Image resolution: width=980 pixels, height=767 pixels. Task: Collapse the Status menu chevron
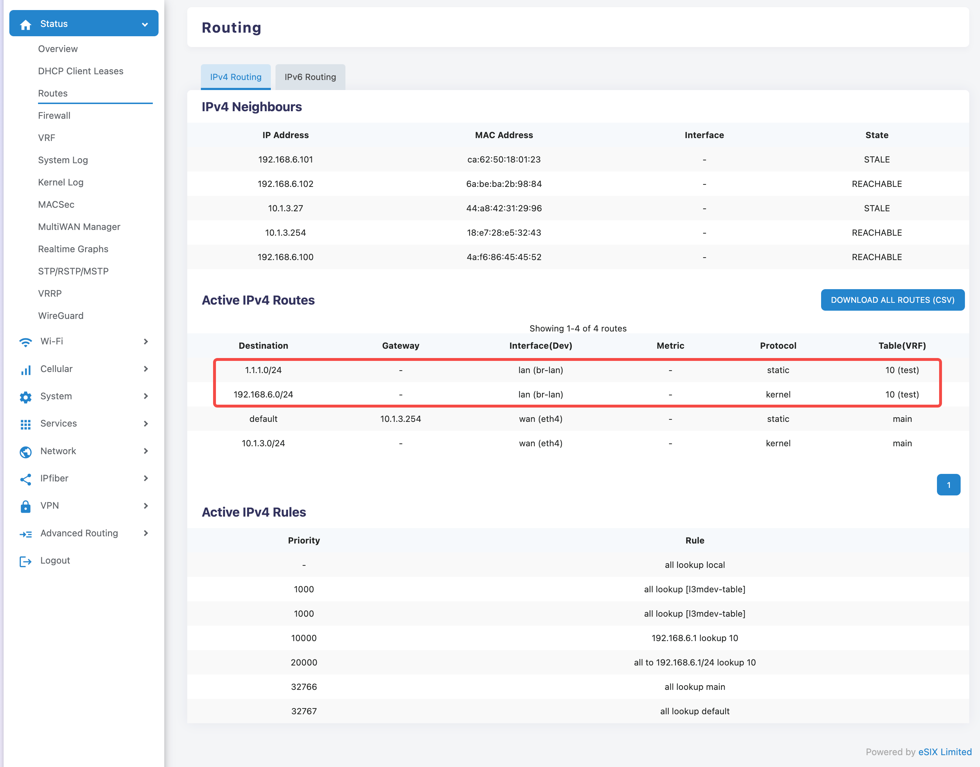coord(145,24)
